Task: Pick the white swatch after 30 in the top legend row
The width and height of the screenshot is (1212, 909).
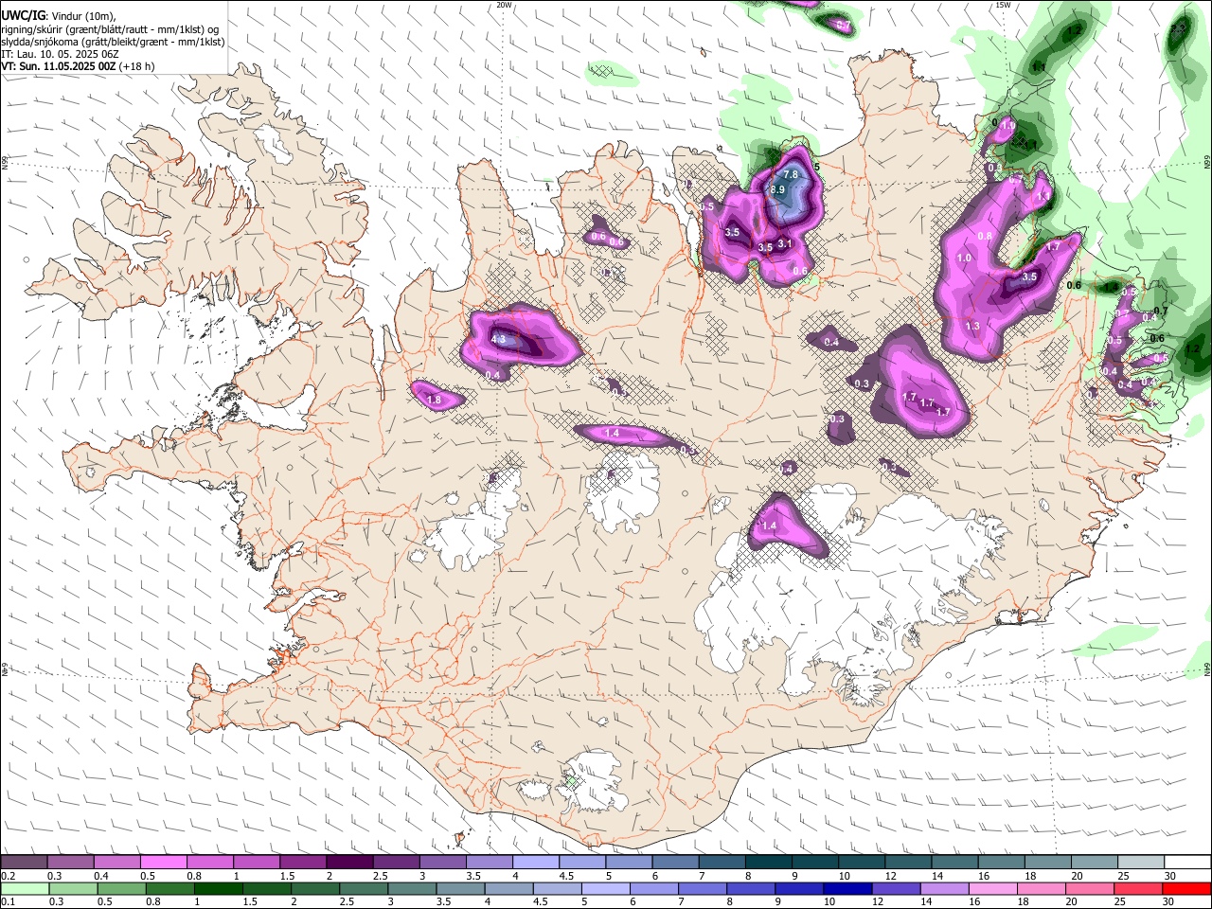Action: [1188, 863]
